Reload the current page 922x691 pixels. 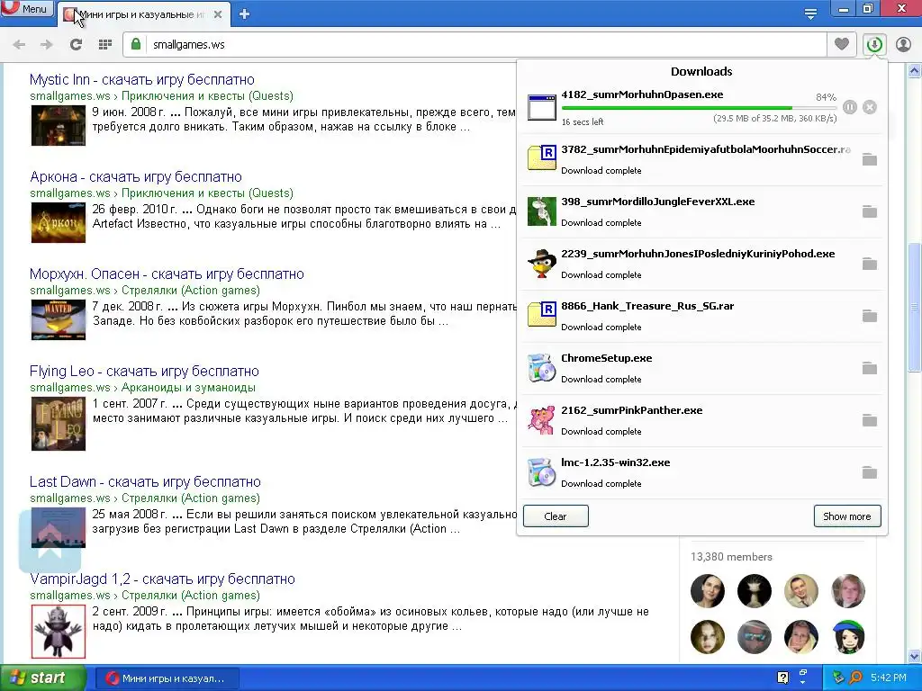click(76, 45)
